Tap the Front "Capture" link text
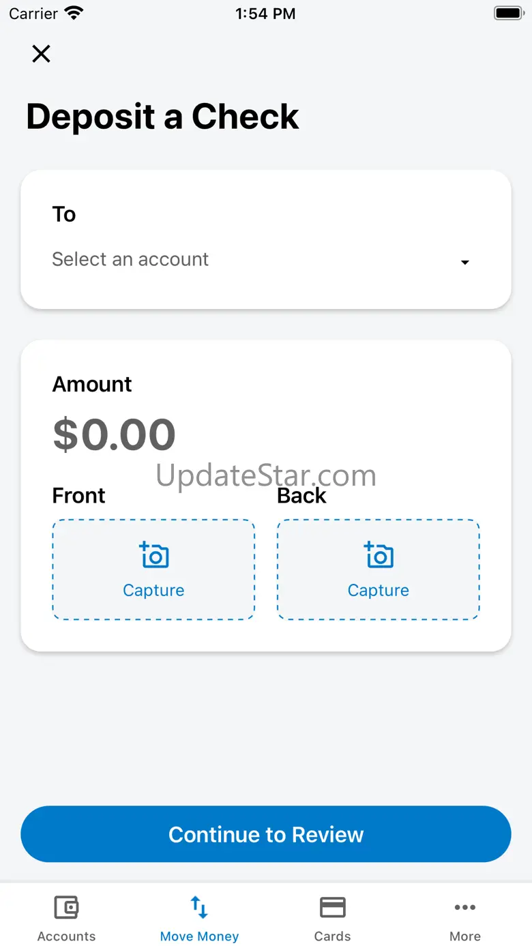 point(153,591)
